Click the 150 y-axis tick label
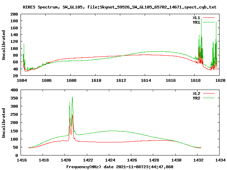The height and width of the screenshot is (170, 227). [x=14, y=131]
